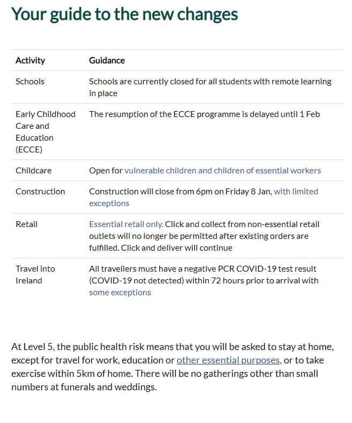Click the 'Click and deliver will continue' text

(x=177, y=248)
